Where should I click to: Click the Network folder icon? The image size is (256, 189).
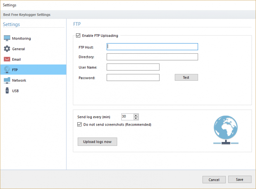[x=7, y=80]
